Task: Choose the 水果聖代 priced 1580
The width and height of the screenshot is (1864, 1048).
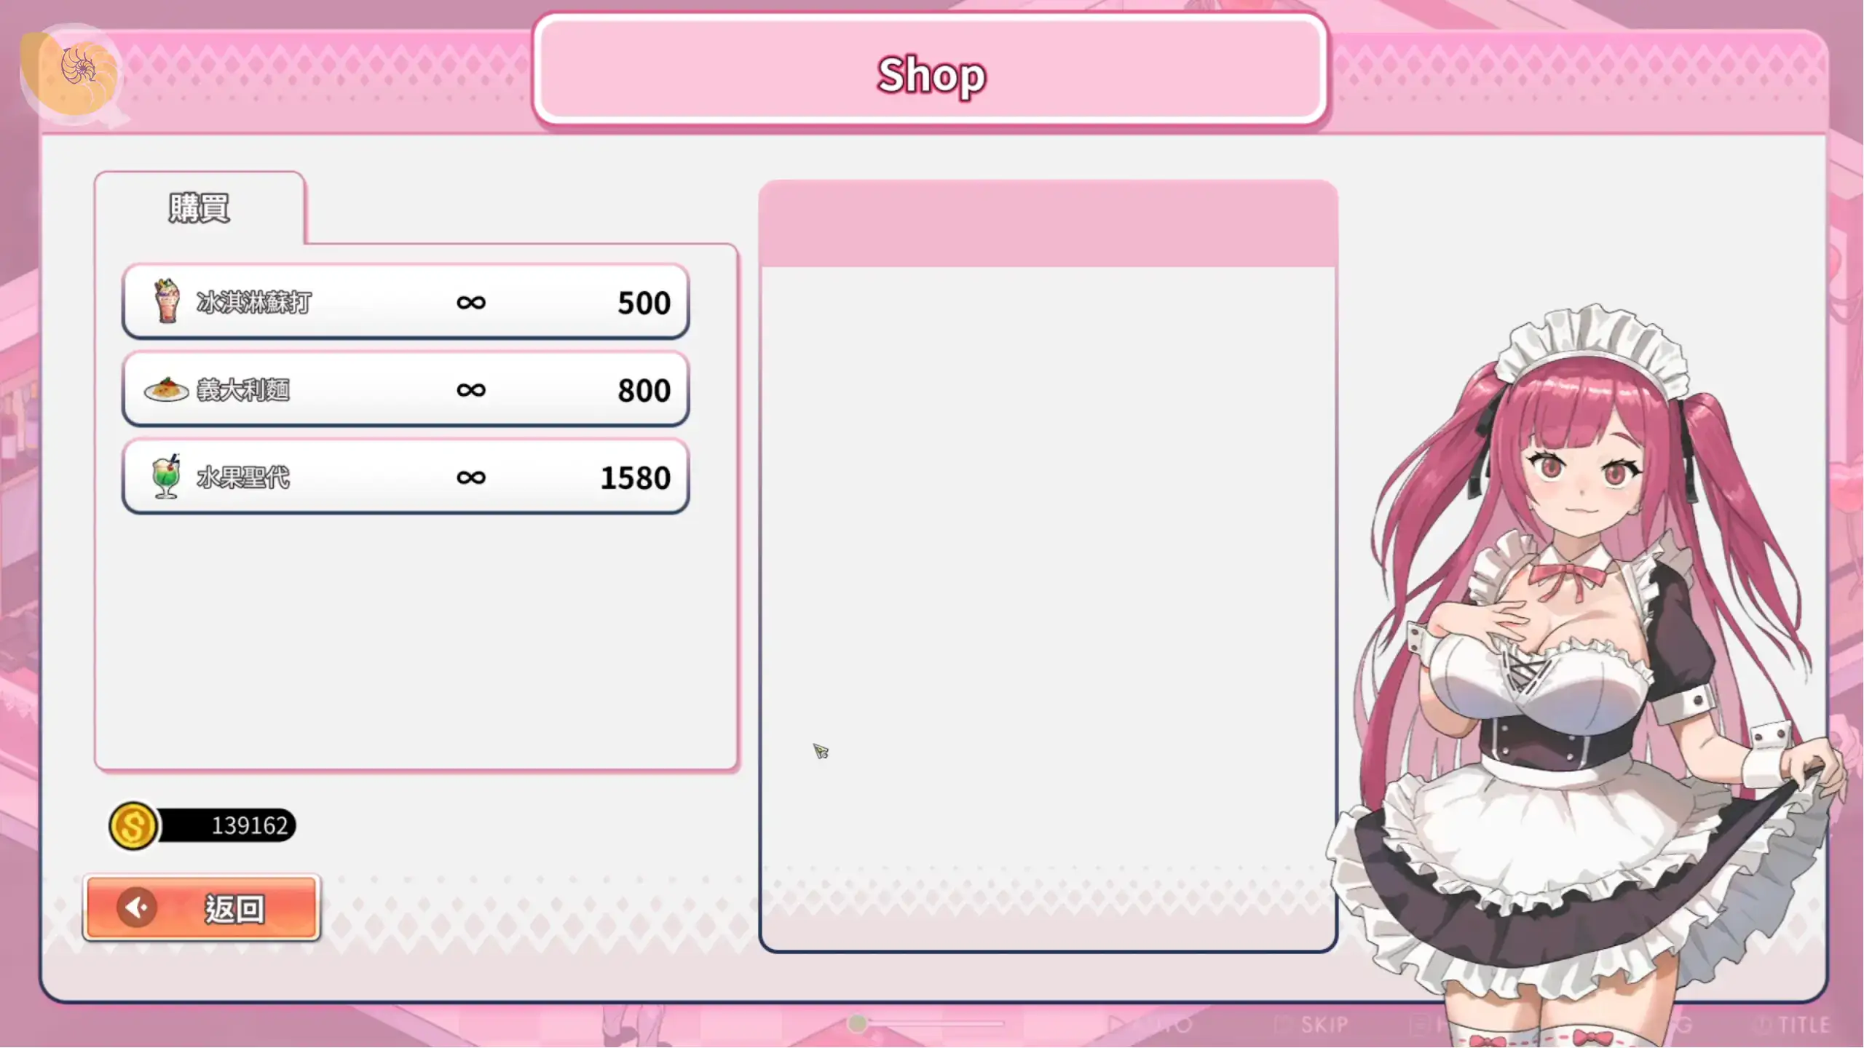Action: coord(406,477)
